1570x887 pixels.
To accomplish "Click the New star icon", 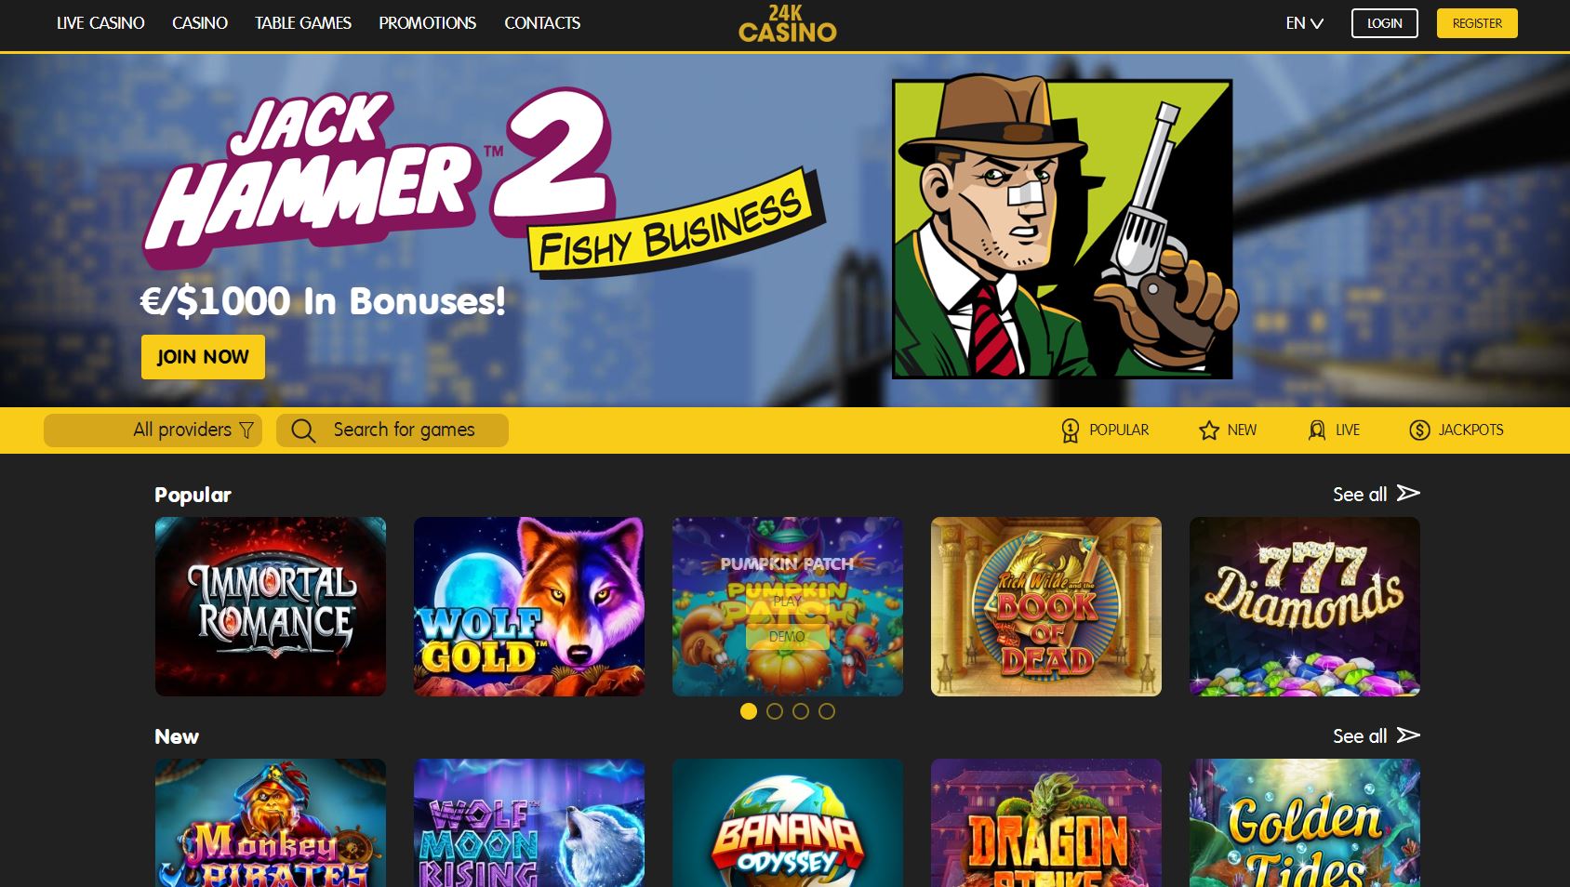I will point(1209,430).
